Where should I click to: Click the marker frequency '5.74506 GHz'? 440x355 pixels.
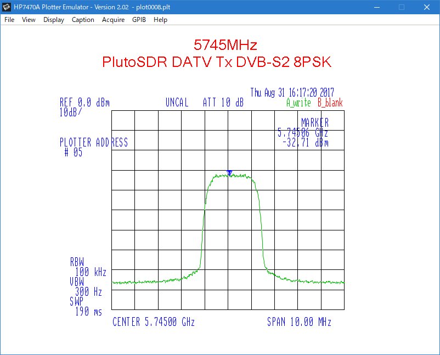pyautogui.click(x=302, y=132)
